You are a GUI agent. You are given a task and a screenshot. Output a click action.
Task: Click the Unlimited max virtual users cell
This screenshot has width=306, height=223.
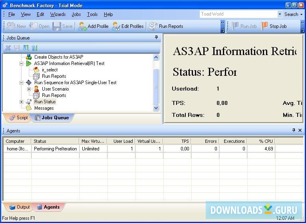point(93,149)
